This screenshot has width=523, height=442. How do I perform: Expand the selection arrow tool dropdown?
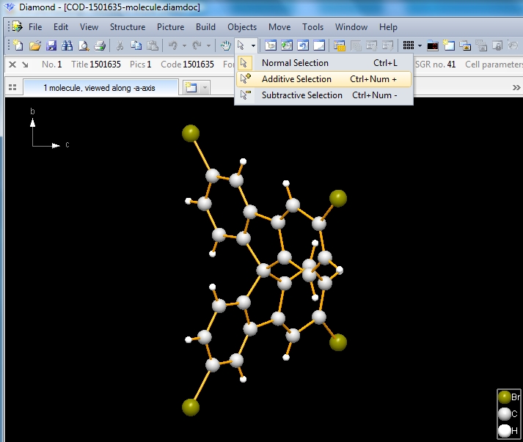pos(253,45)
